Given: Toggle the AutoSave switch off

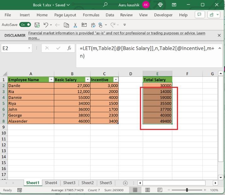Looking at the screenshot, I should [25, 24].
